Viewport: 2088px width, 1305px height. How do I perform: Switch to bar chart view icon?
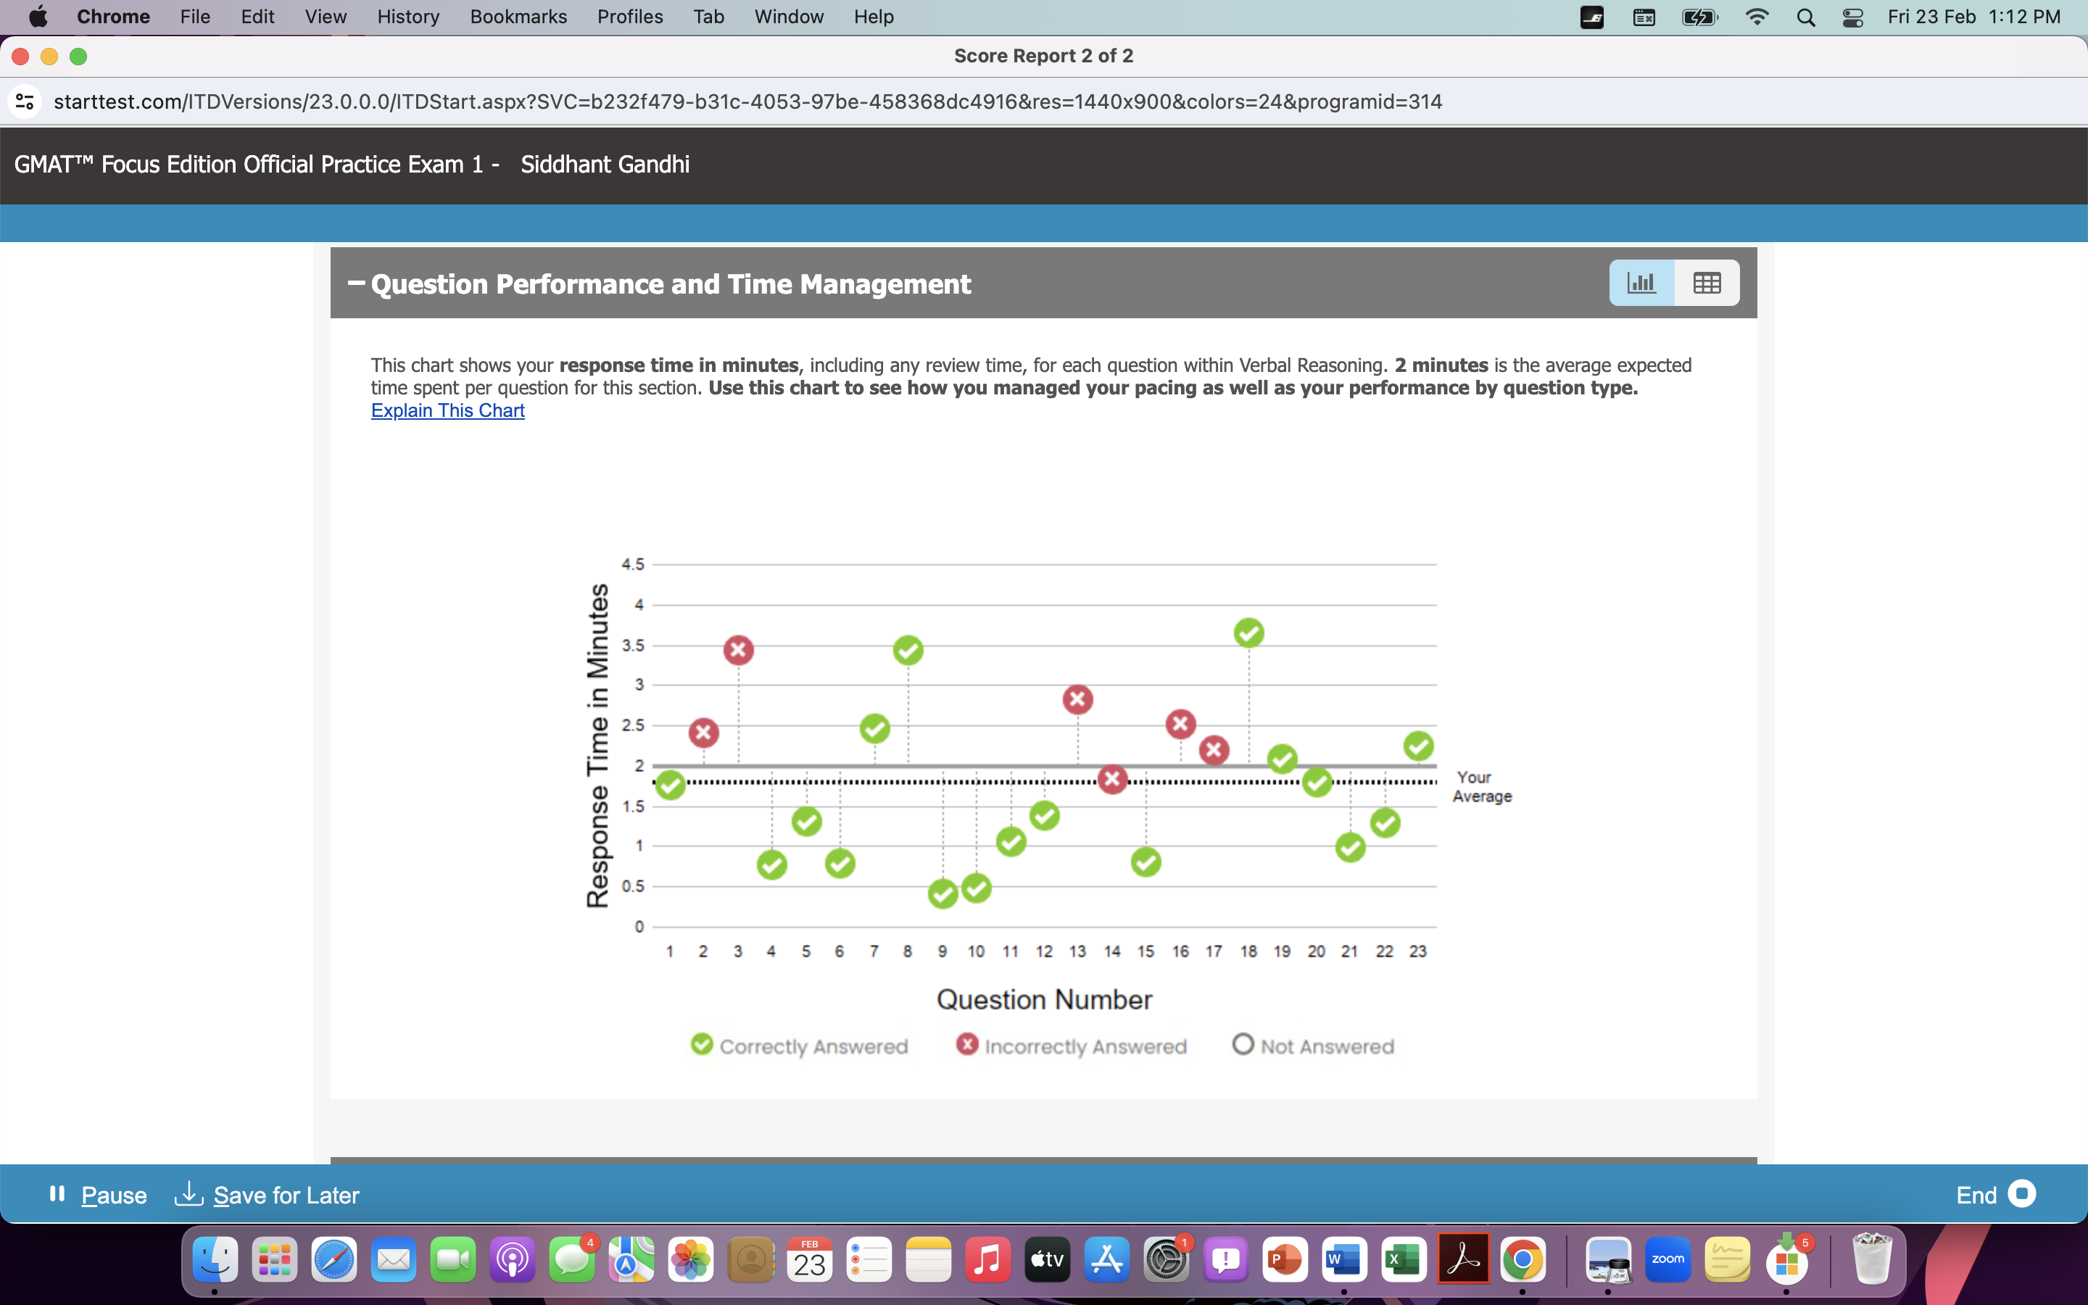point(1641,283)
